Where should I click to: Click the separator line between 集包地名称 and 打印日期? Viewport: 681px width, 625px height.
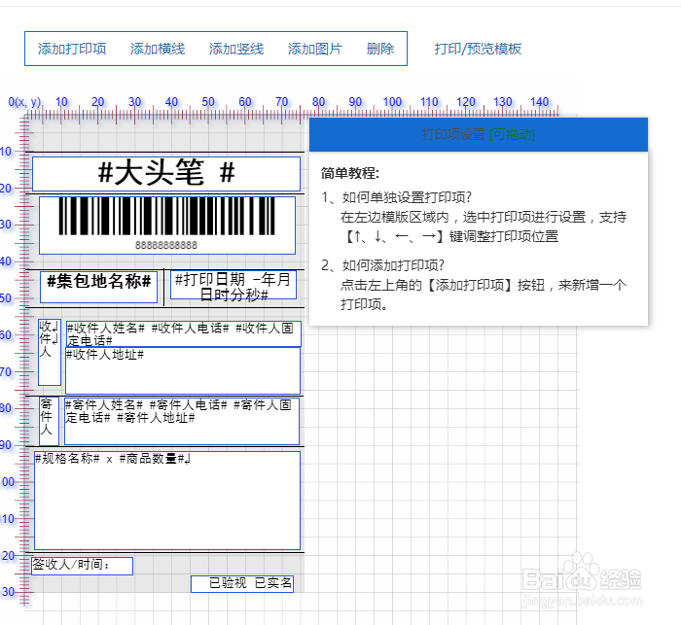(163, 288)
